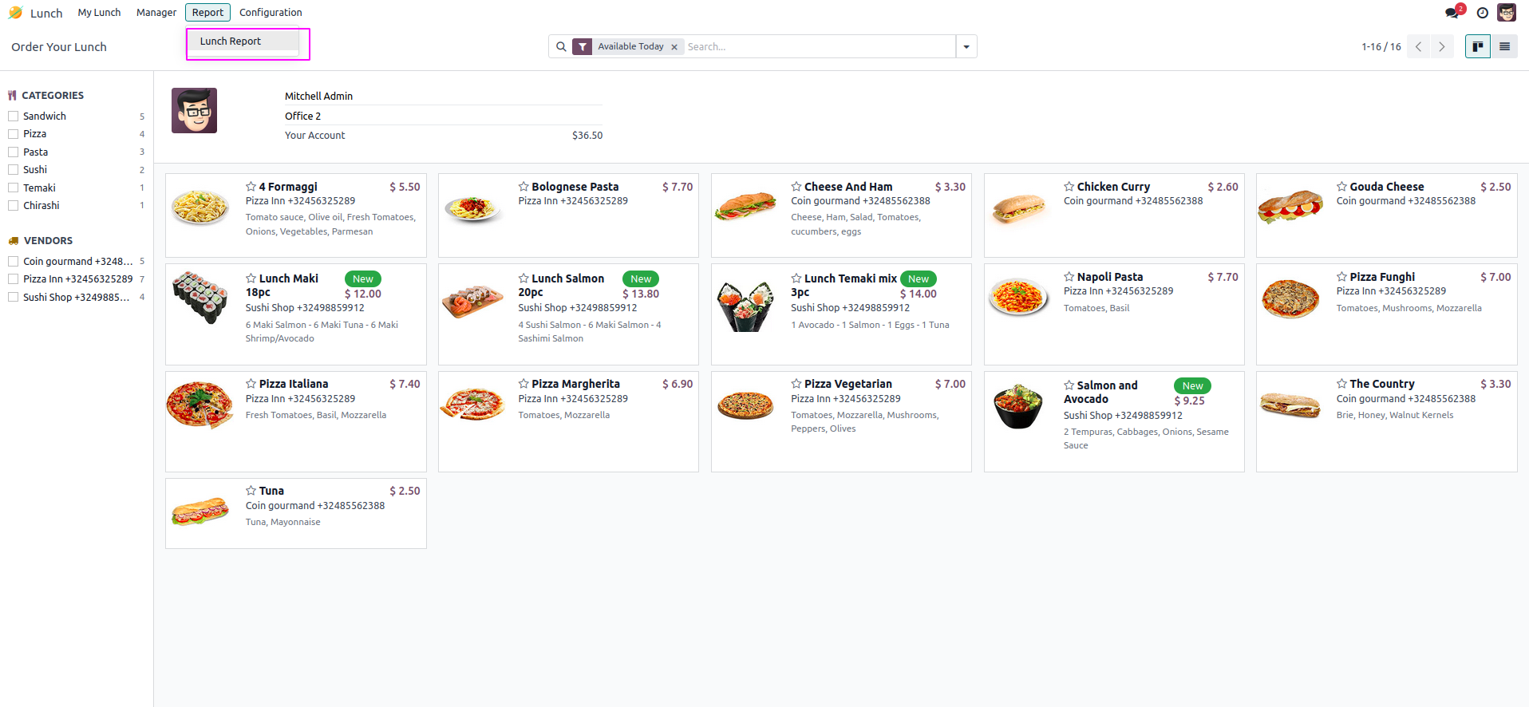Image resolution: width=1529 pixels, height=707 pixels.
Task: Switch to list view
Action: point(1504,46)
